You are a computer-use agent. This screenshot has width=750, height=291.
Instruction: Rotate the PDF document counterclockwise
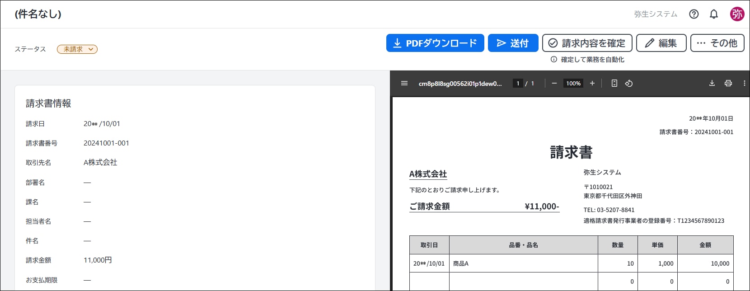click(x=628, y=83)
